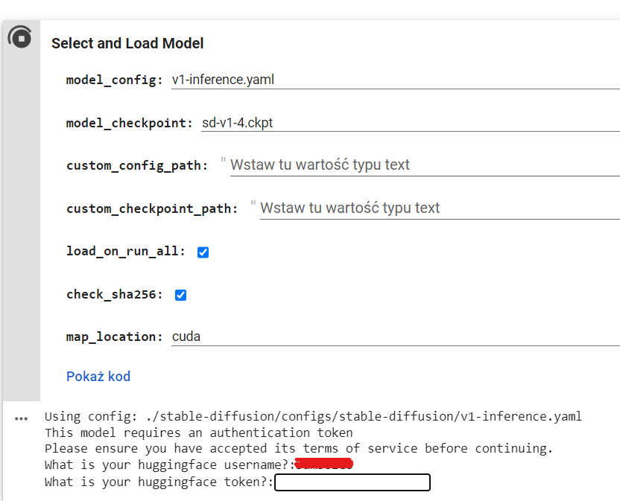
Task: Click the check_sha256 label text
Action: [115, 295]
